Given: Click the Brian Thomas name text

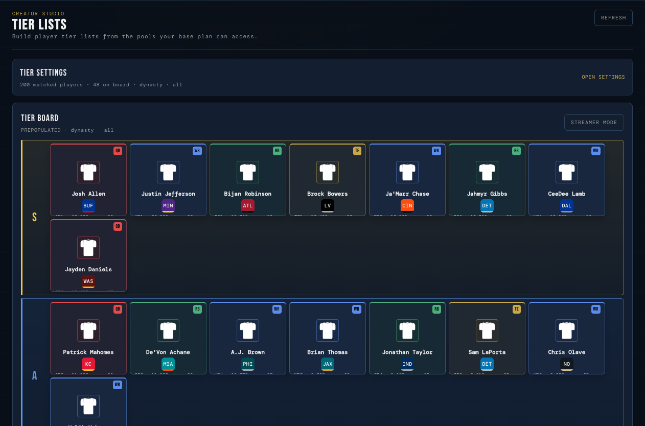Looking at the screenshot, I should (328, 352).
